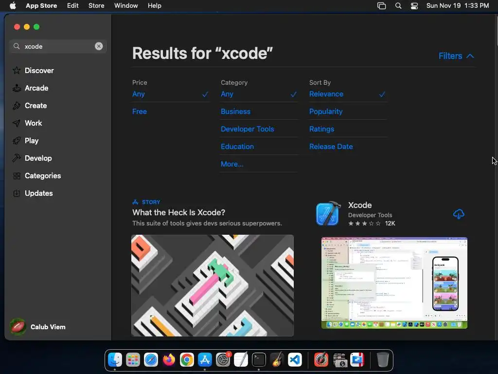Click the date and time in menu bar
Viewport: 498px width, 374px height.
(457, 6)
